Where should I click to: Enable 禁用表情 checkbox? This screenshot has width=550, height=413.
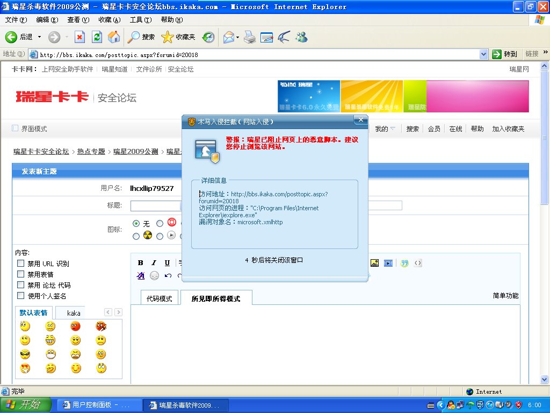coord(21,274)
